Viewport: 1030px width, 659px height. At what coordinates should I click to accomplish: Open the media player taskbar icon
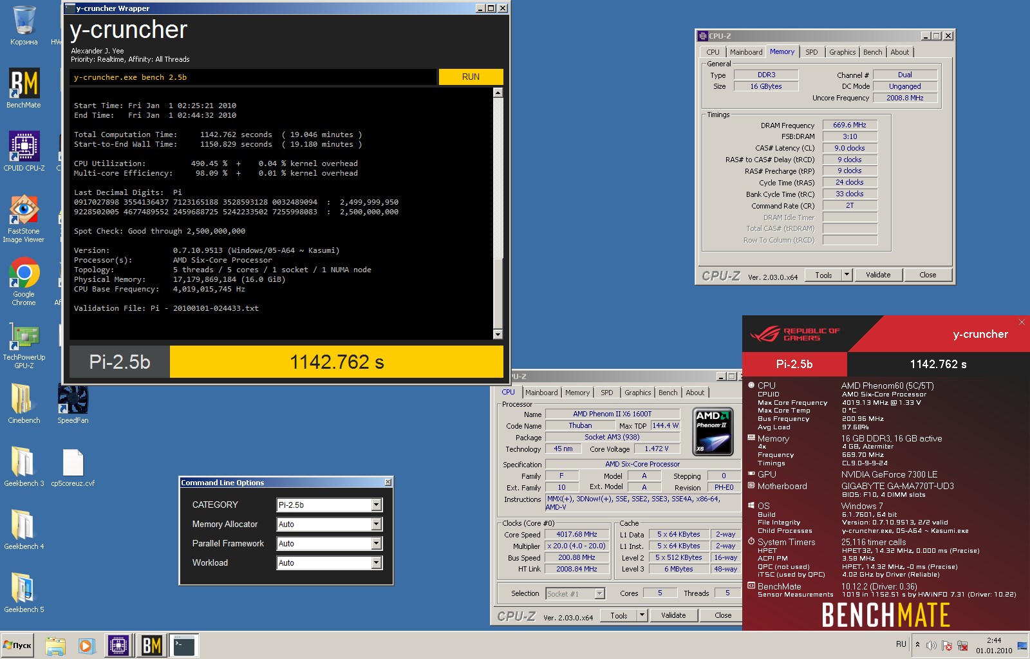[86, 645]
